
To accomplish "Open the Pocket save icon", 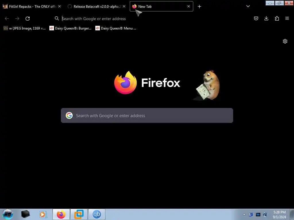I will pos(256,18).
